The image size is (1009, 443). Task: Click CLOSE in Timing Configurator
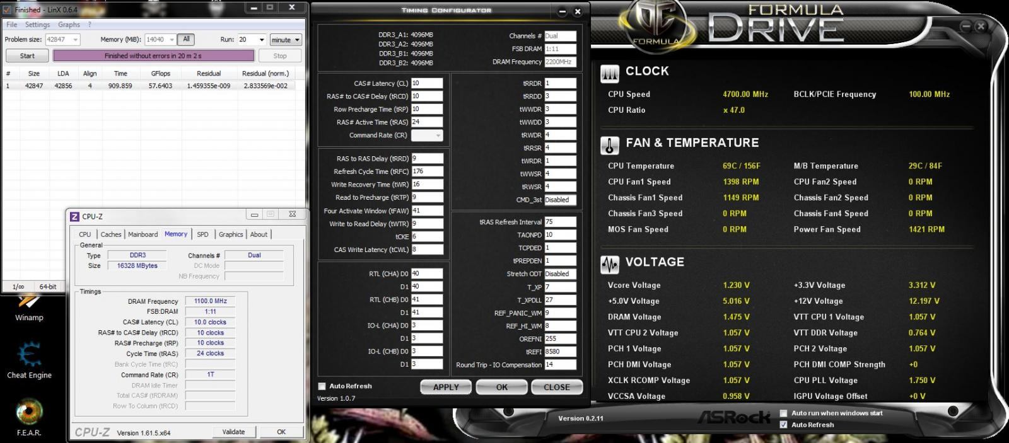(557, 387)
